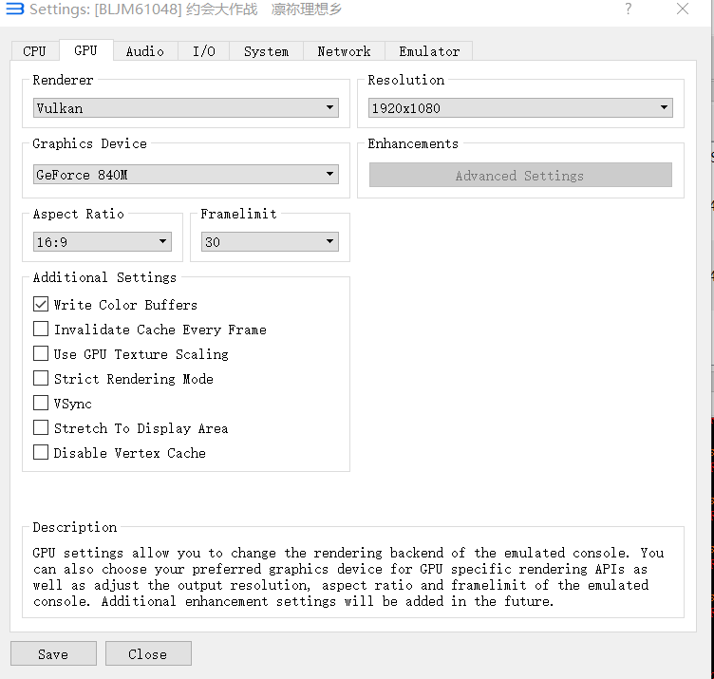Switch to the CPU tab
The width and height of the screenshot is (714, 679).
pyautogui.click(x=34, y=51)
